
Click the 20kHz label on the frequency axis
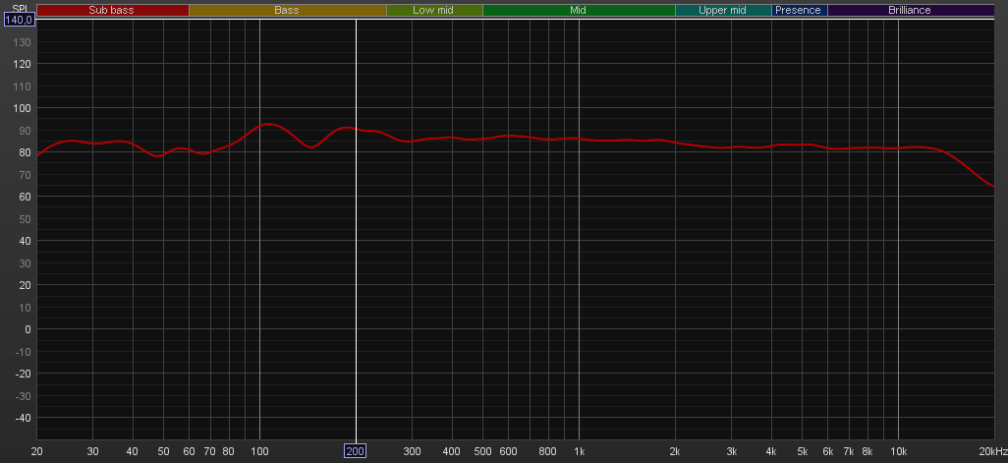coord(993,451)
